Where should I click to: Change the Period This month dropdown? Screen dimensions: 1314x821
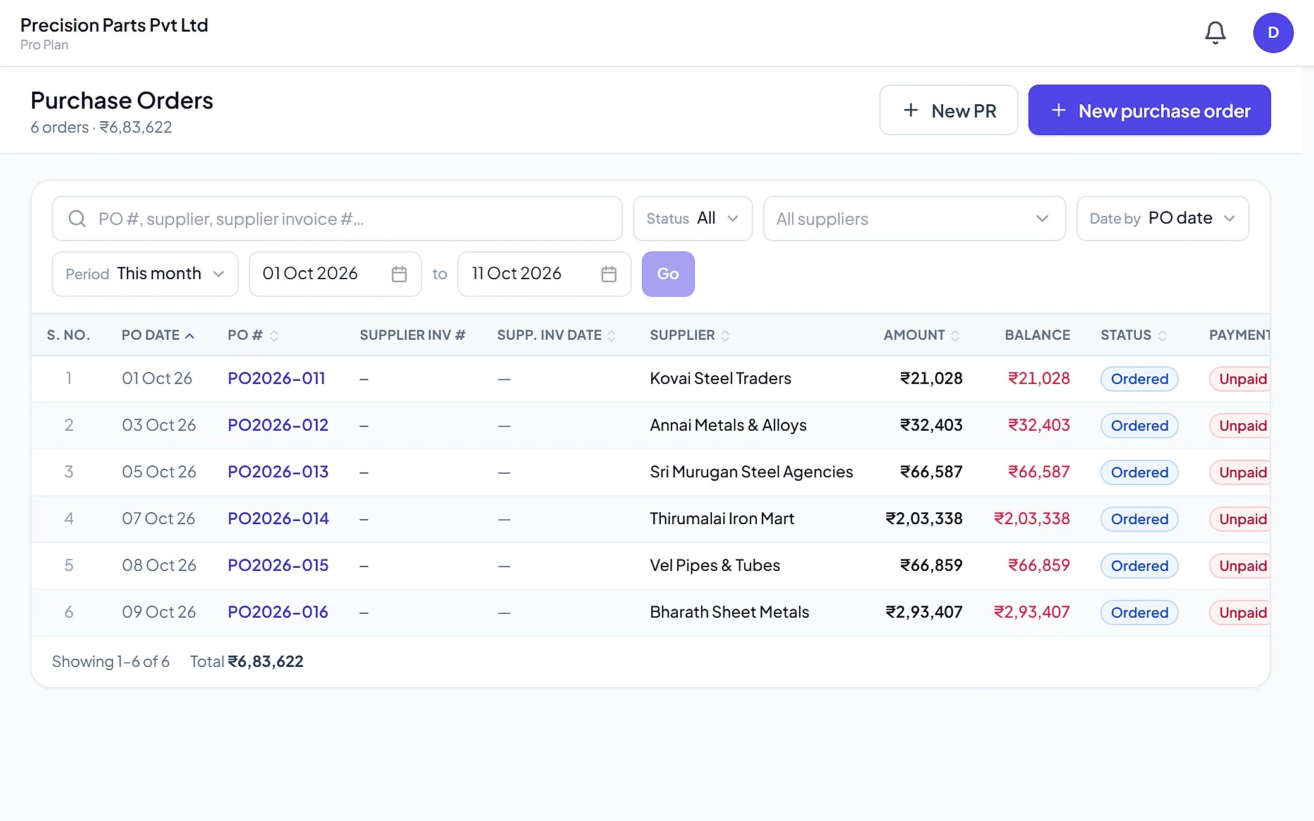point(145,274)
